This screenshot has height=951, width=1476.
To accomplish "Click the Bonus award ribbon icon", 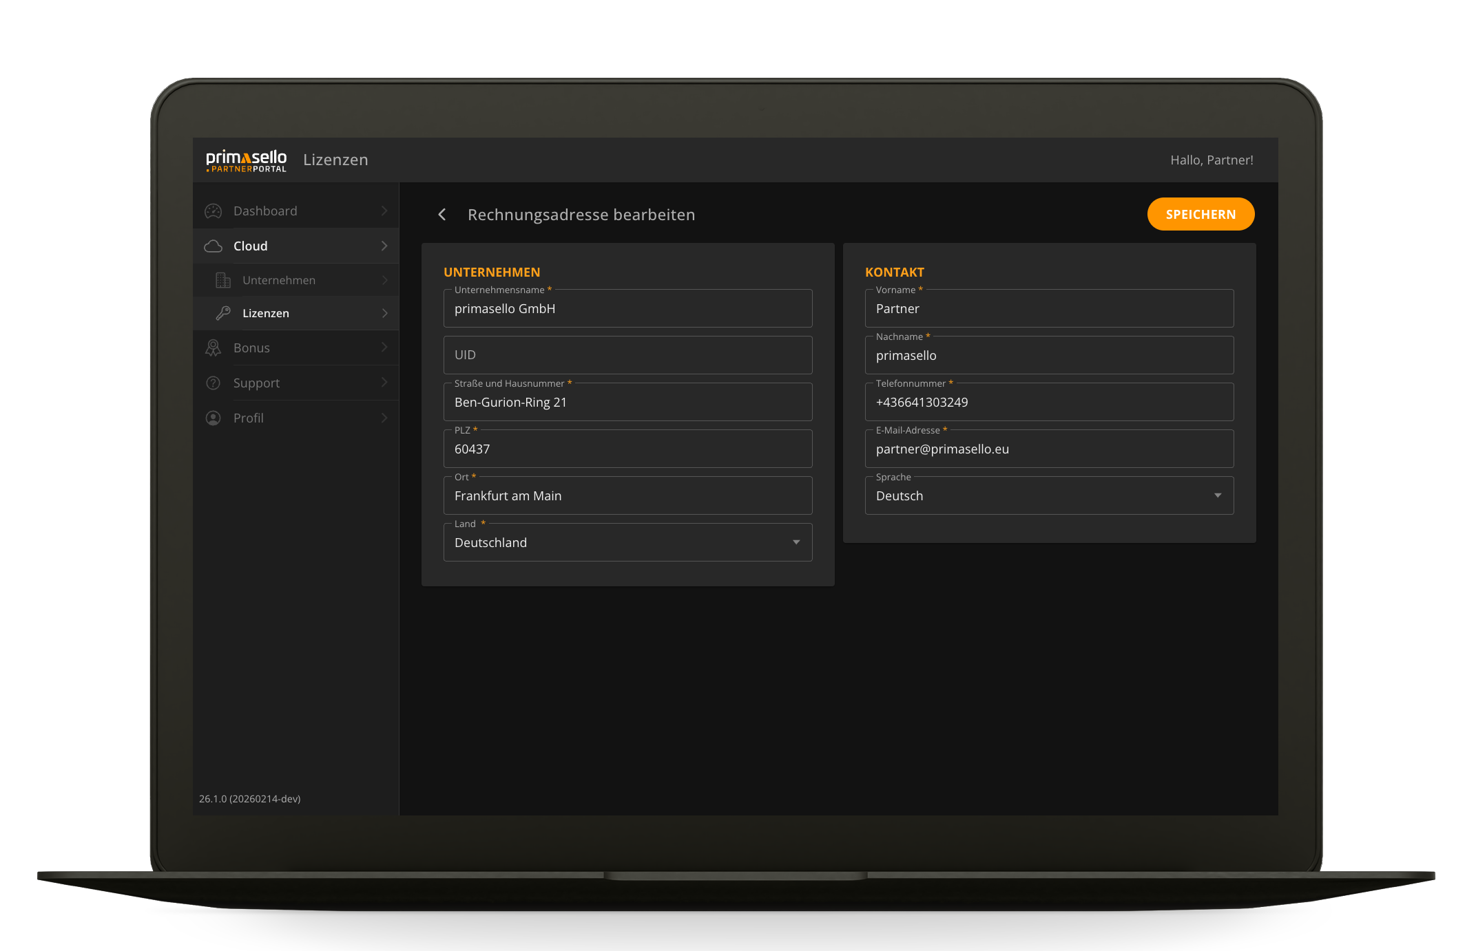I will (214, 348).
